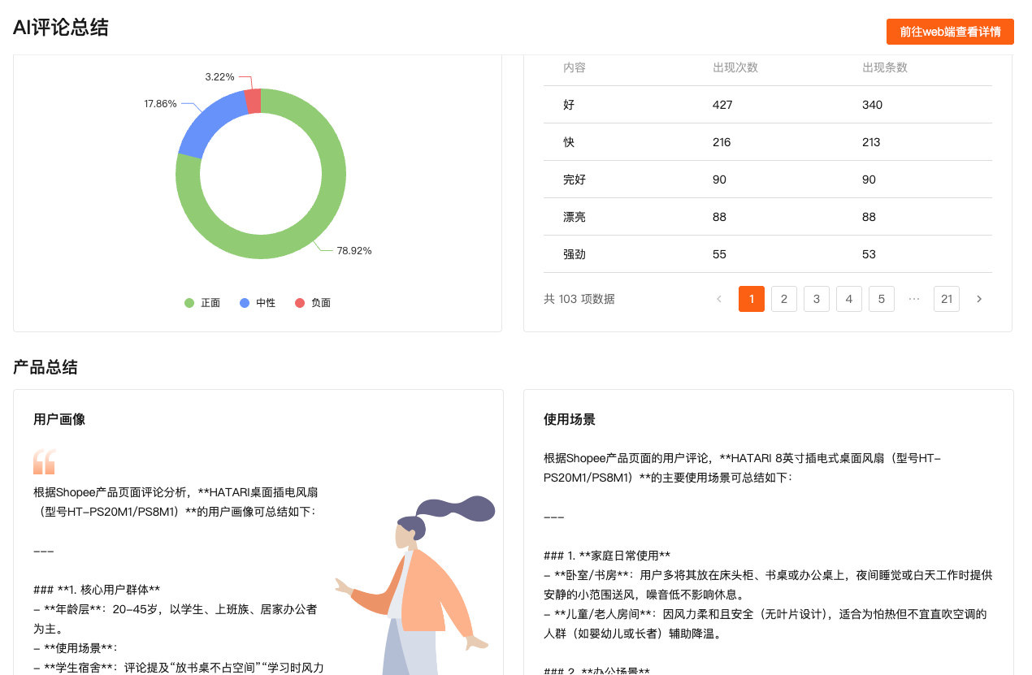This screenshot has width=1032, height=675.
Task: Click the orange 前往web端查看详情 button
Action: 949,32
